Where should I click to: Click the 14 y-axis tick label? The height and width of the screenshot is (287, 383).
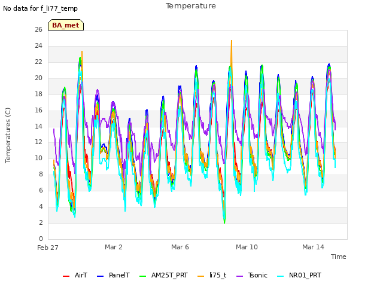[x=38, y=126]
